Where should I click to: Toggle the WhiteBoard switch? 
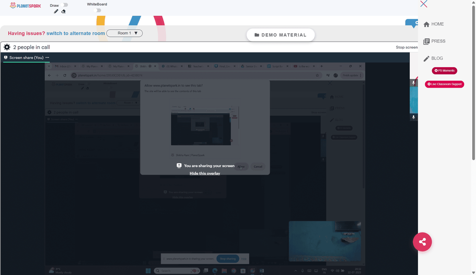click(x=98, y=10)
